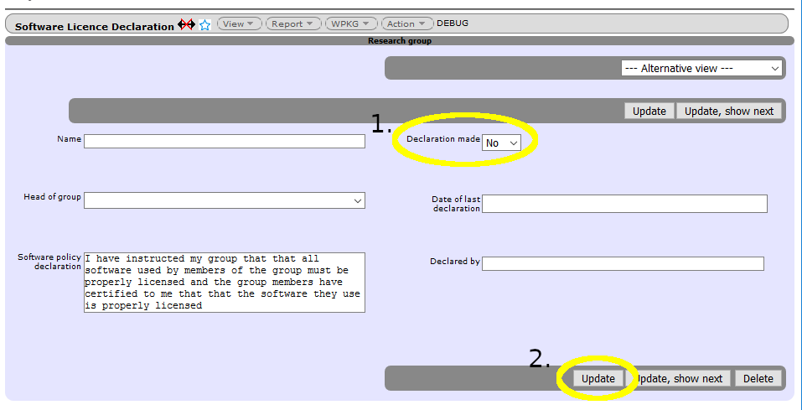Screen dimensions: 802x410
Task: Click the top Update button
Action: tap(649, 111)
